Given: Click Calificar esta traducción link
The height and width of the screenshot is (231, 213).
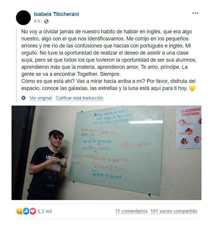Looking at the screenshot, I should coord(80,98).
